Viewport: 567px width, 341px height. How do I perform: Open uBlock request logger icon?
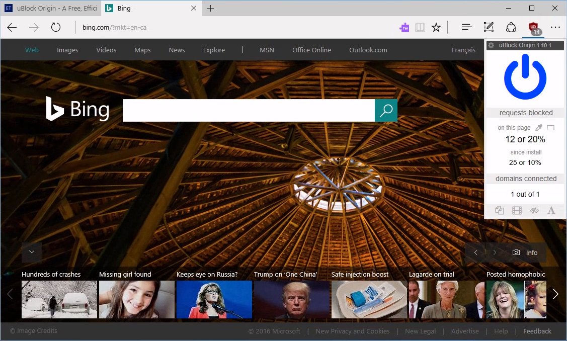pos(550,128)
